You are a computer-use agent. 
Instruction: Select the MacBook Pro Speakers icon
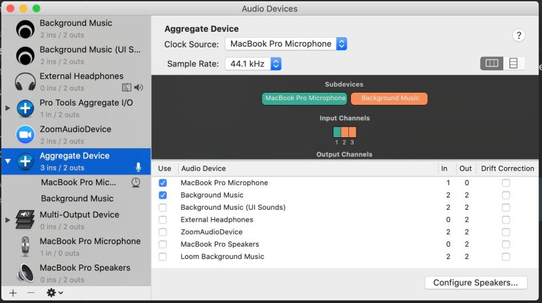[x=25, y=273]
